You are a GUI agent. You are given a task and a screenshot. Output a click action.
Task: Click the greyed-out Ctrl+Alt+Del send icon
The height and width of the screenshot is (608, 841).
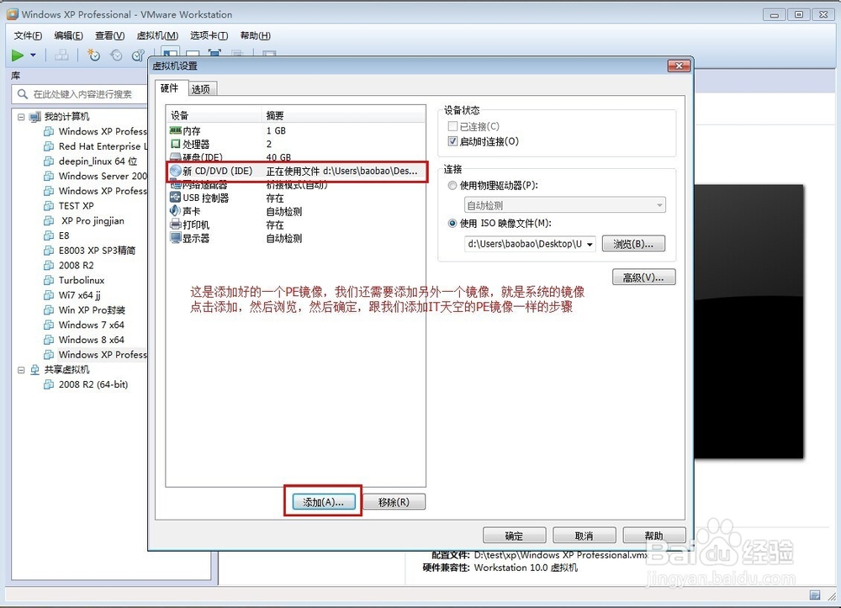[x=61, y=56]
